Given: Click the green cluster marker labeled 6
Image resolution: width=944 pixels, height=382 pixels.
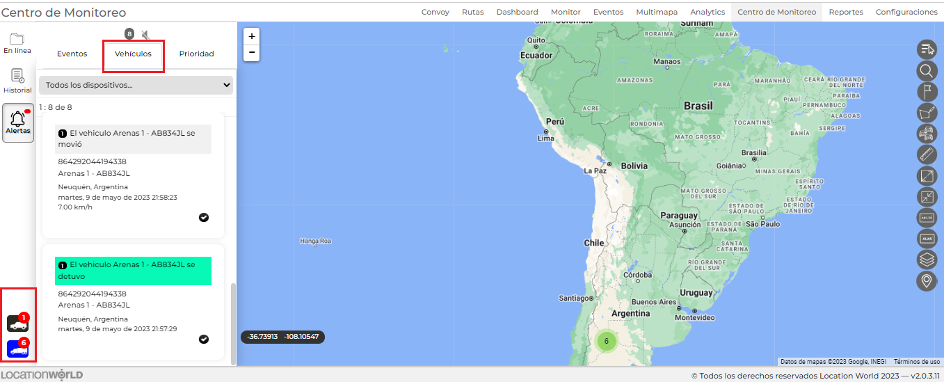Looking at the screenshot, I should pyautogui.click(x=606, y=341).
